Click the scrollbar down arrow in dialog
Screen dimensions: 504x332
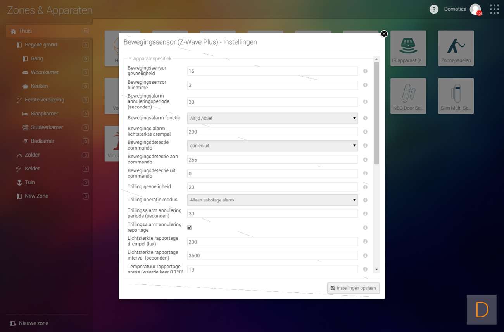pos(376,270)
